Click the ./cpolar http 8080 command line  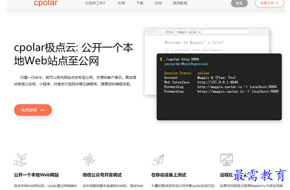[x=181, y=59]
